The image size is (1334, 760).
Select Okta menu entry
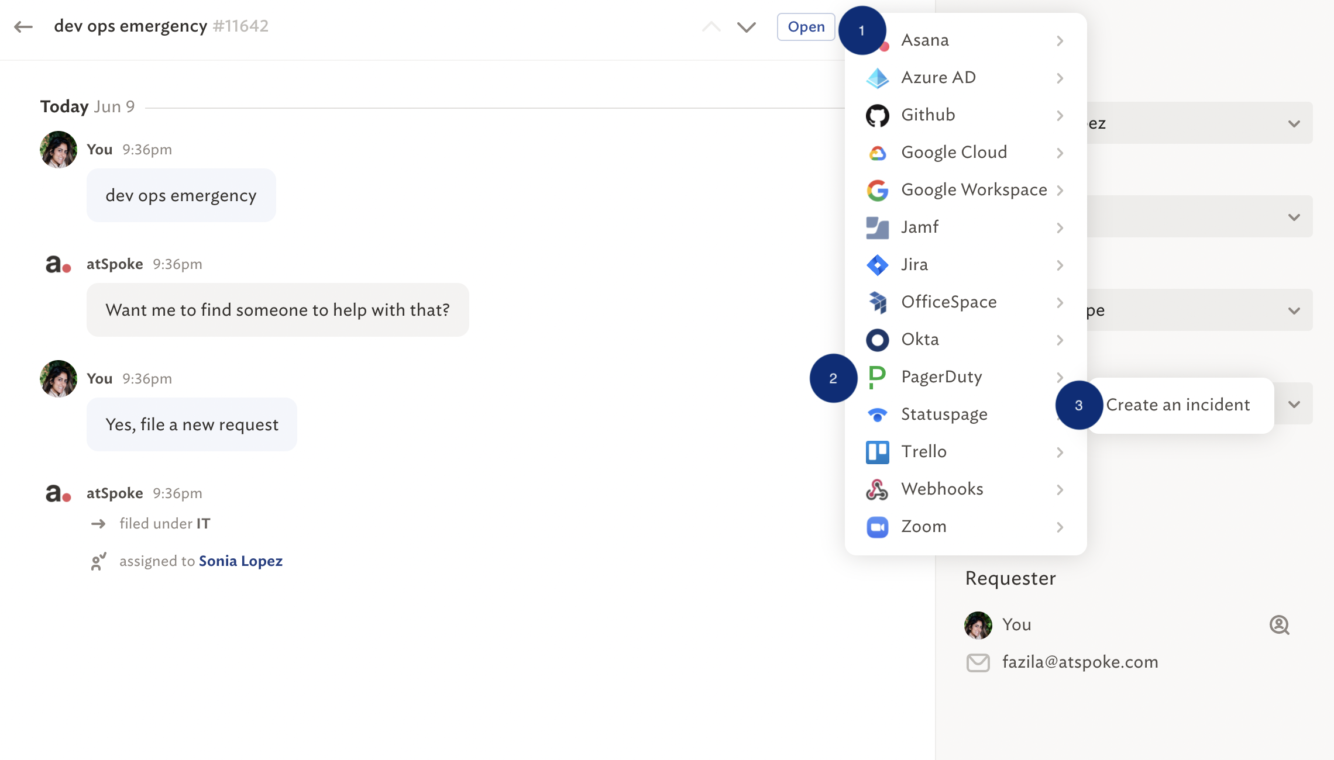point(965,340)
